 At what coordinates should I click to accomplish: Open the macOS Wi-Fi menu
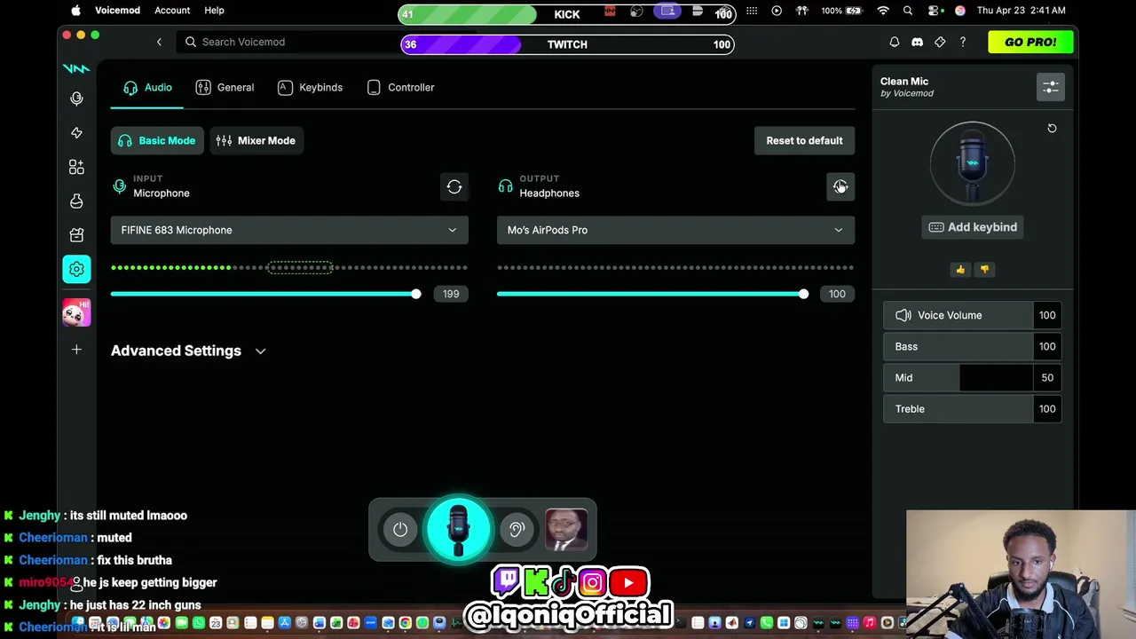coord(883,11)
